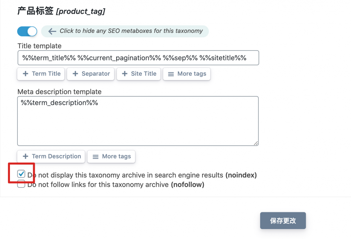Click the plus icon on Term Description button
The image size is (351, 239).
click(x=25, y=156)
